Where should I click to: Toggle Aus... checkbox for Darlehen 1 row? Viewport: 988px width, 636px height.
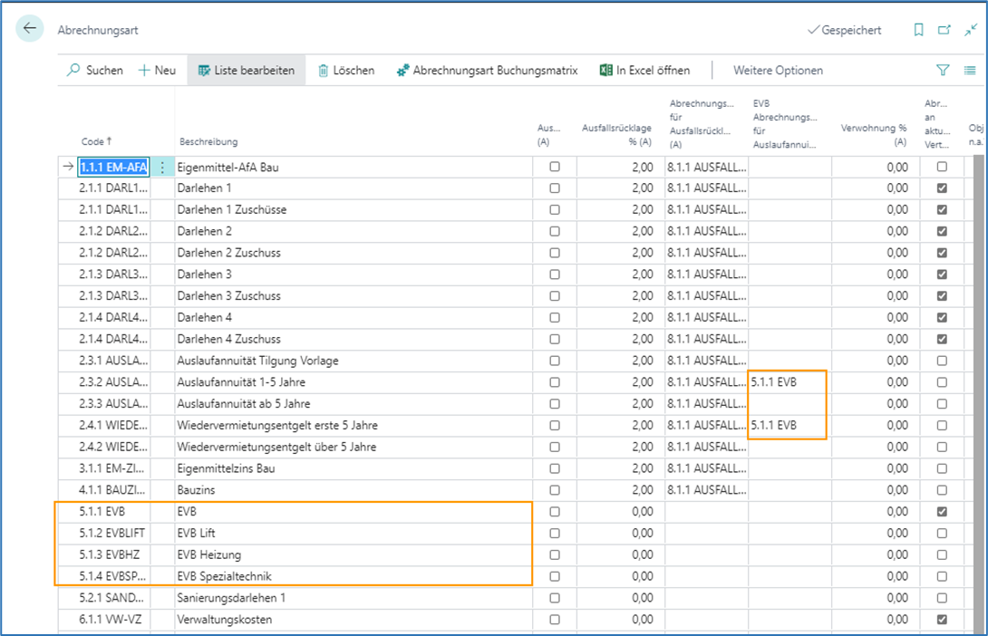point(555,188)
